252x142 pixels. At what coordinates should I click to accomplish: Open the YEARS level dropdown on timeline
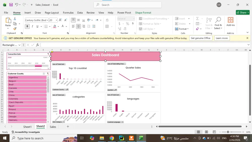click(x=46, y=58)
